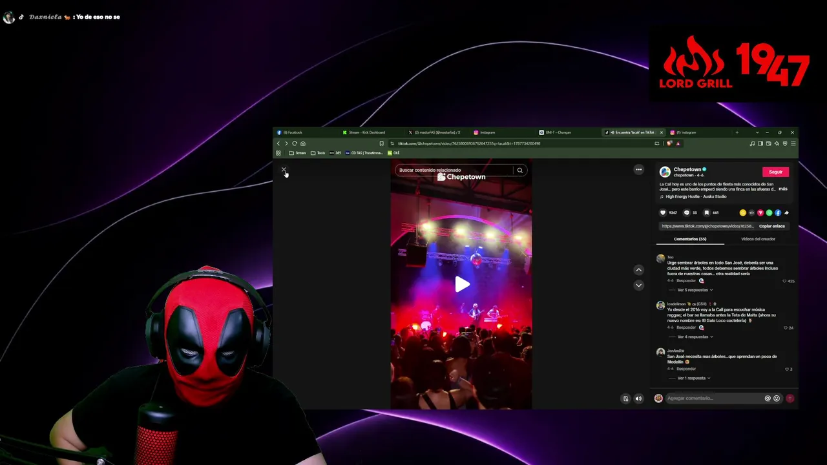Open the Chepetown username link

pos(687,169)
